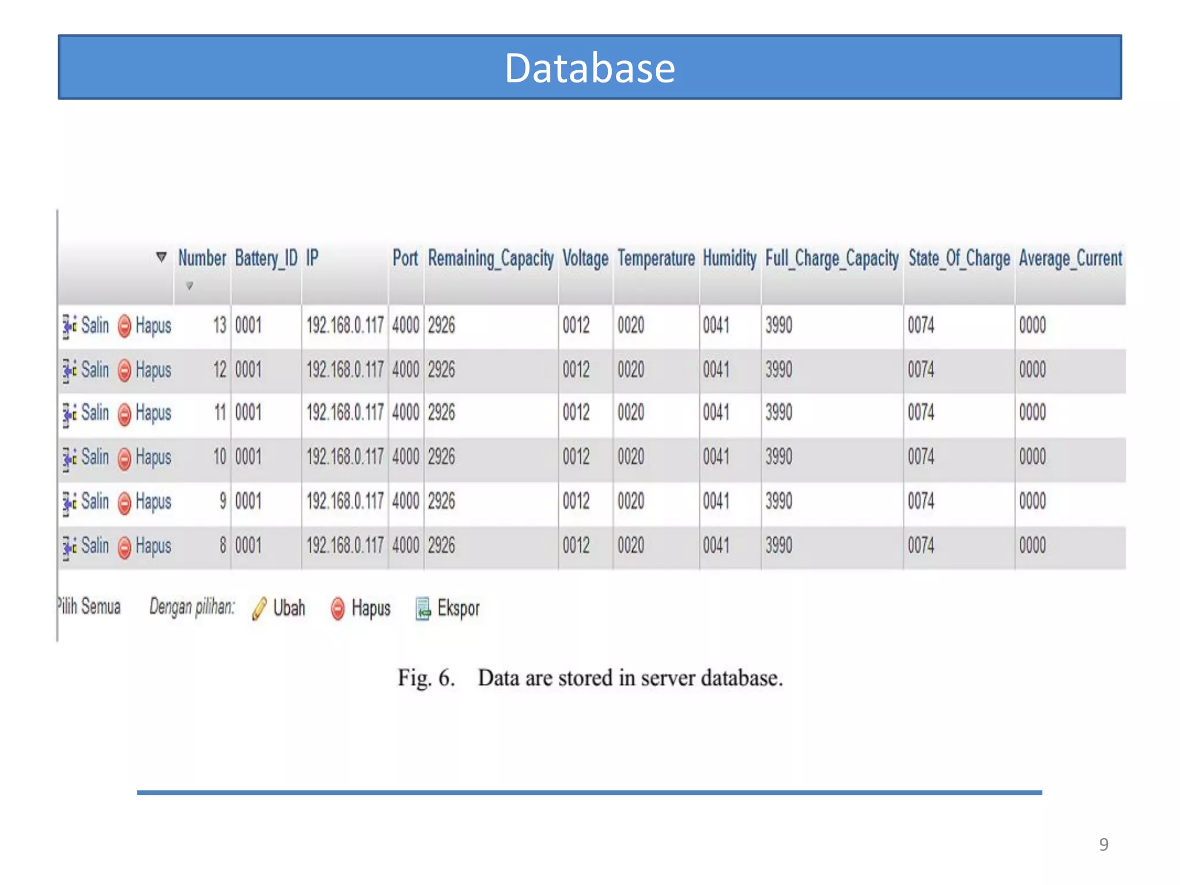Click the pencil Ubah icon below the table

(259, 608)
